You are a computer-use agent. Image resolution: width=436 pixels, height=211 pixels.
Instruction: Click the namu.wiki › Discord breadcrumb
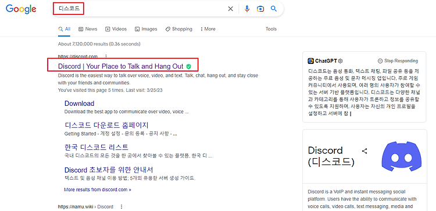point(85,206)
